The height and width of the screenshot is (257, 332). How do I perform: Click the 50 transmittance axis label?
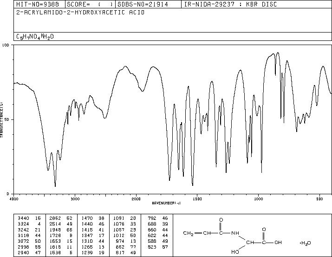[7, 119]
